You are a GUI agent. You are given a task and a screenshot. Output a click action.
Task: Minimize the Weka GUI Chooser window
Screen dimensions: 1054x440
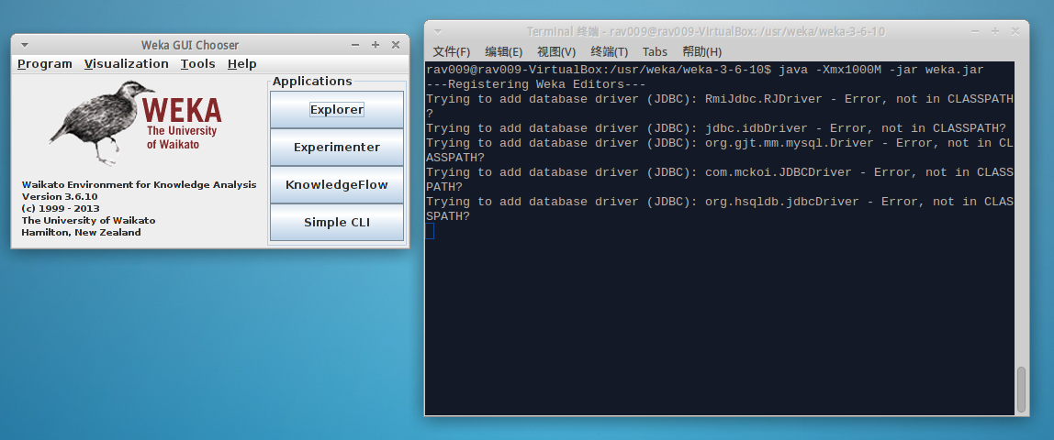pyautogui.click(x=355, y=45)
